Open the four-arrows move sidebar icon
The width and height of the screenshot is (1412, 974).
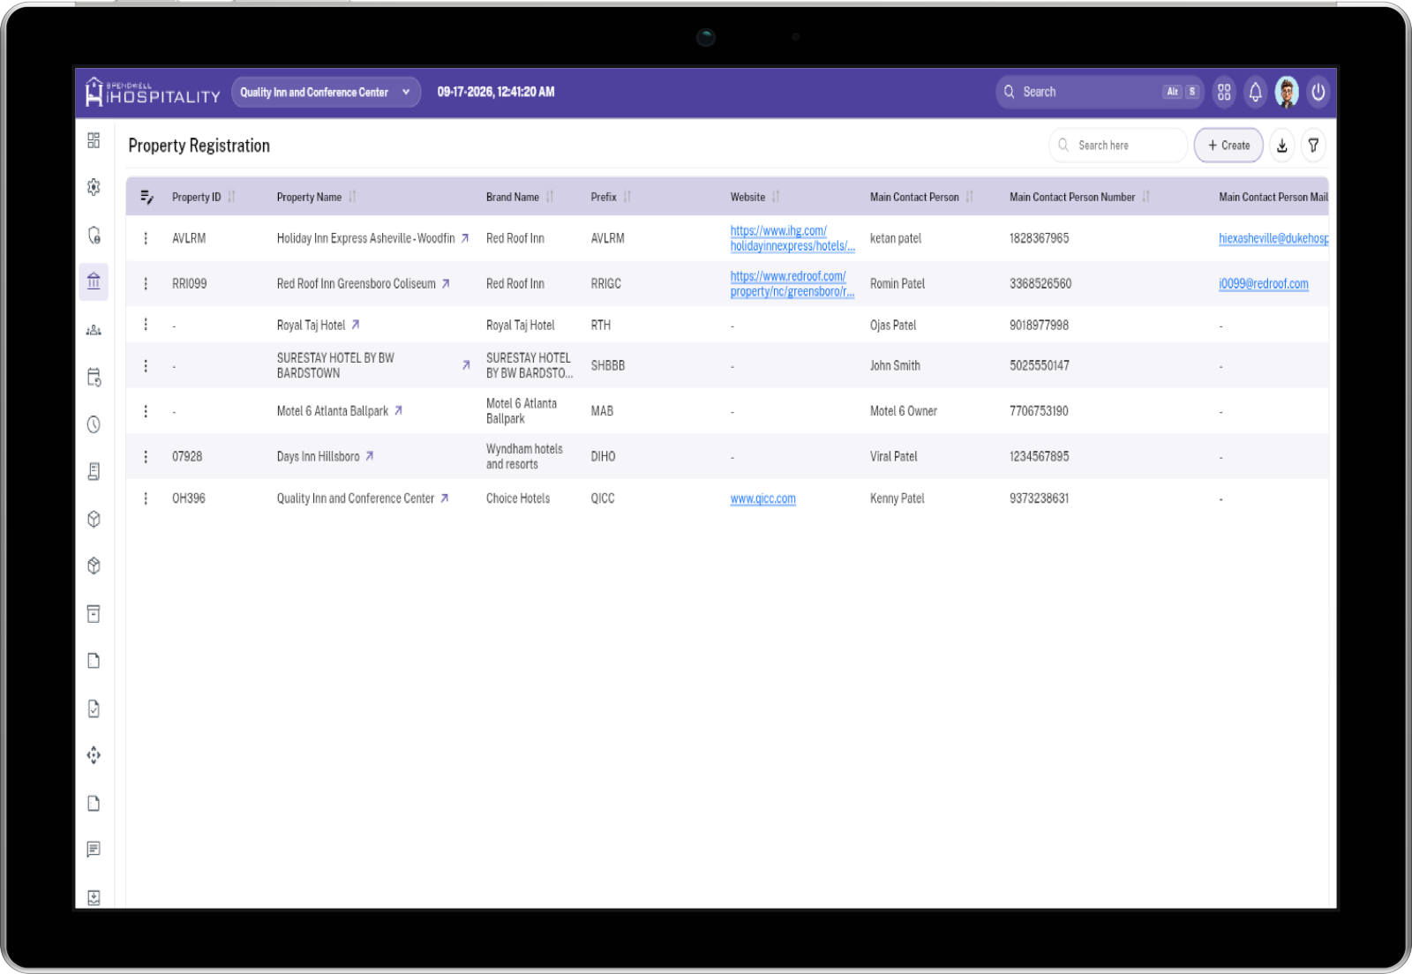94,755
